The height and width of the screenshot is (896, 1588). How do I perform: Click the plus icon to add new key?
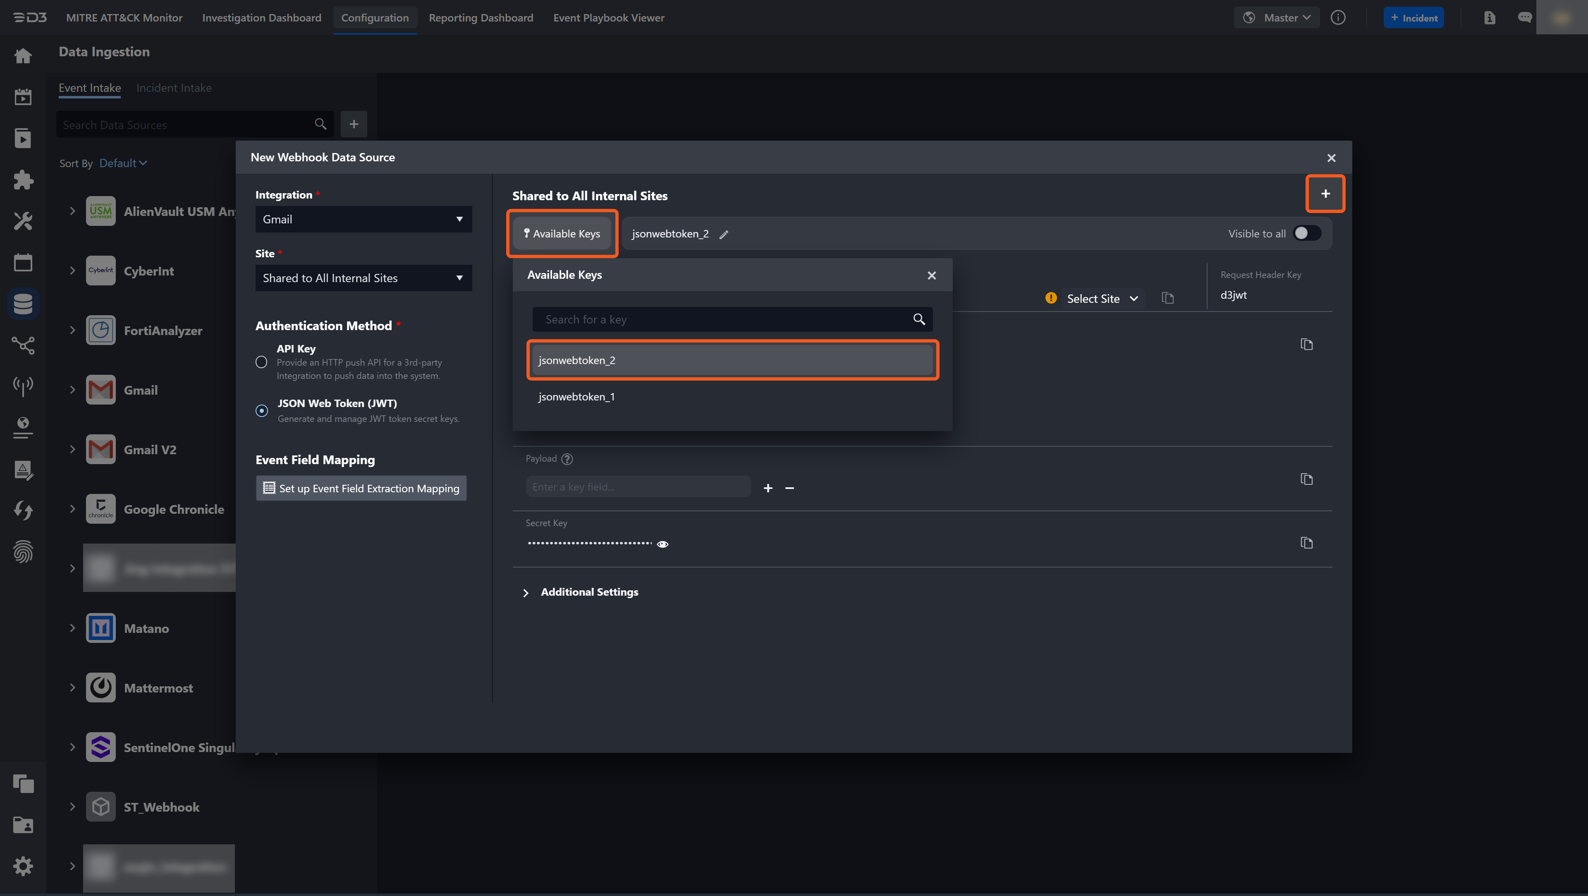tap(1325, 194)
